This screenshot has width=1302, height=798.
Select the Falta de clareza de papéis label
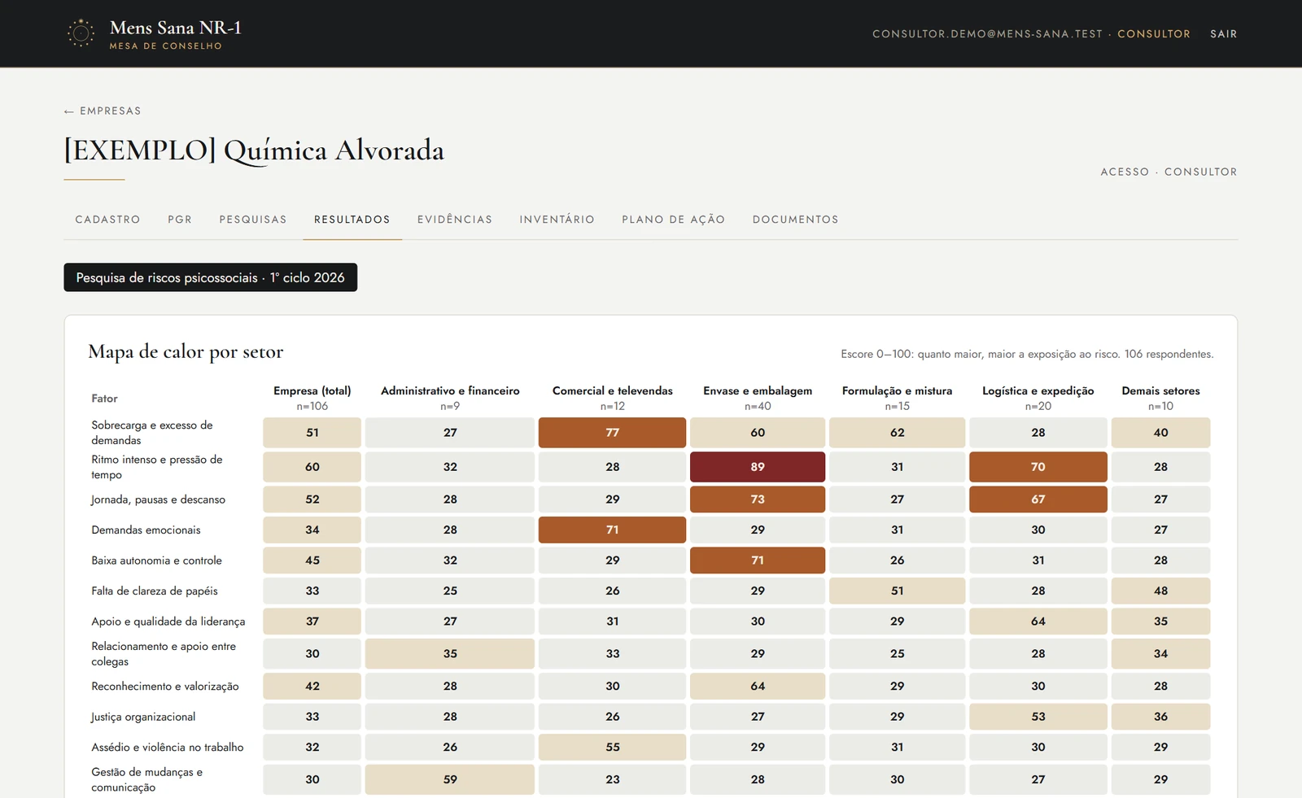click(155, 591)
